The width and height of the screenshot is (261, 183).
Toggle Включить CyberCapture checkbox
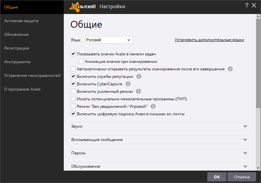[73, 84]
